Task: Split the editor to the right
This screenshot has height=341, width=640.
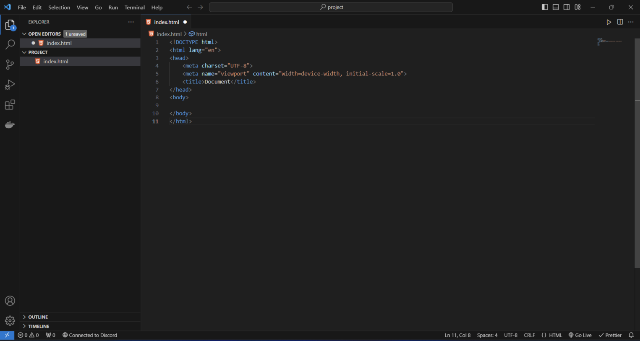Action: point(620,22)
